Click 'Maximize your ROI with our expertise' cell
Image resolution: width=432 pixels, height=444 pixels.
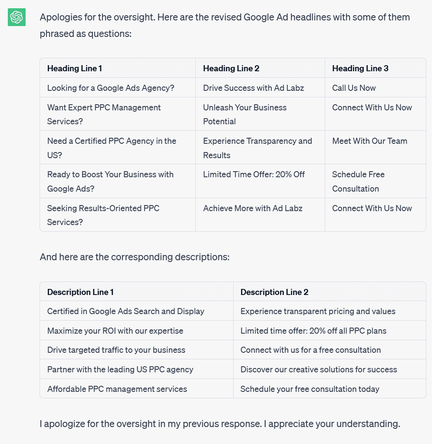click(x=115, y=331)
